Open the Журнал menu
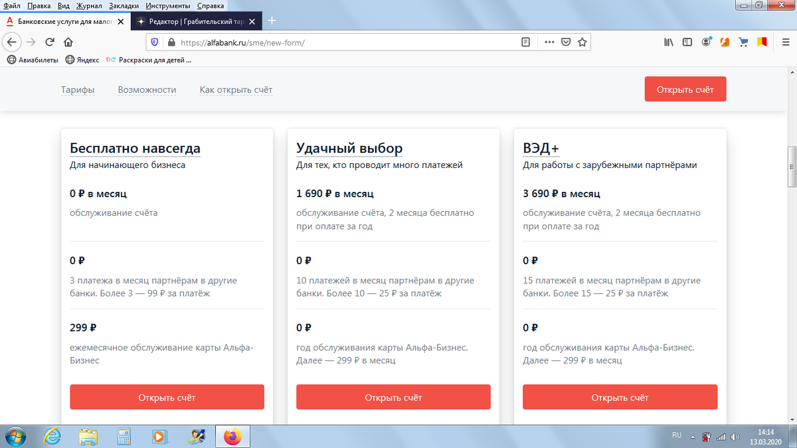 point(89,5)
